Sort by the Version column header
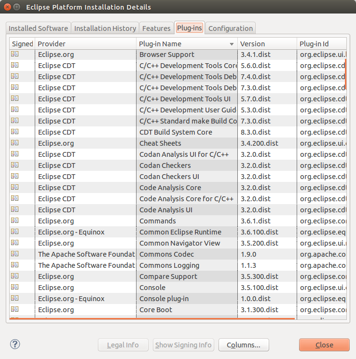Screen dimensions: 356x359 (x=267, y=44)
